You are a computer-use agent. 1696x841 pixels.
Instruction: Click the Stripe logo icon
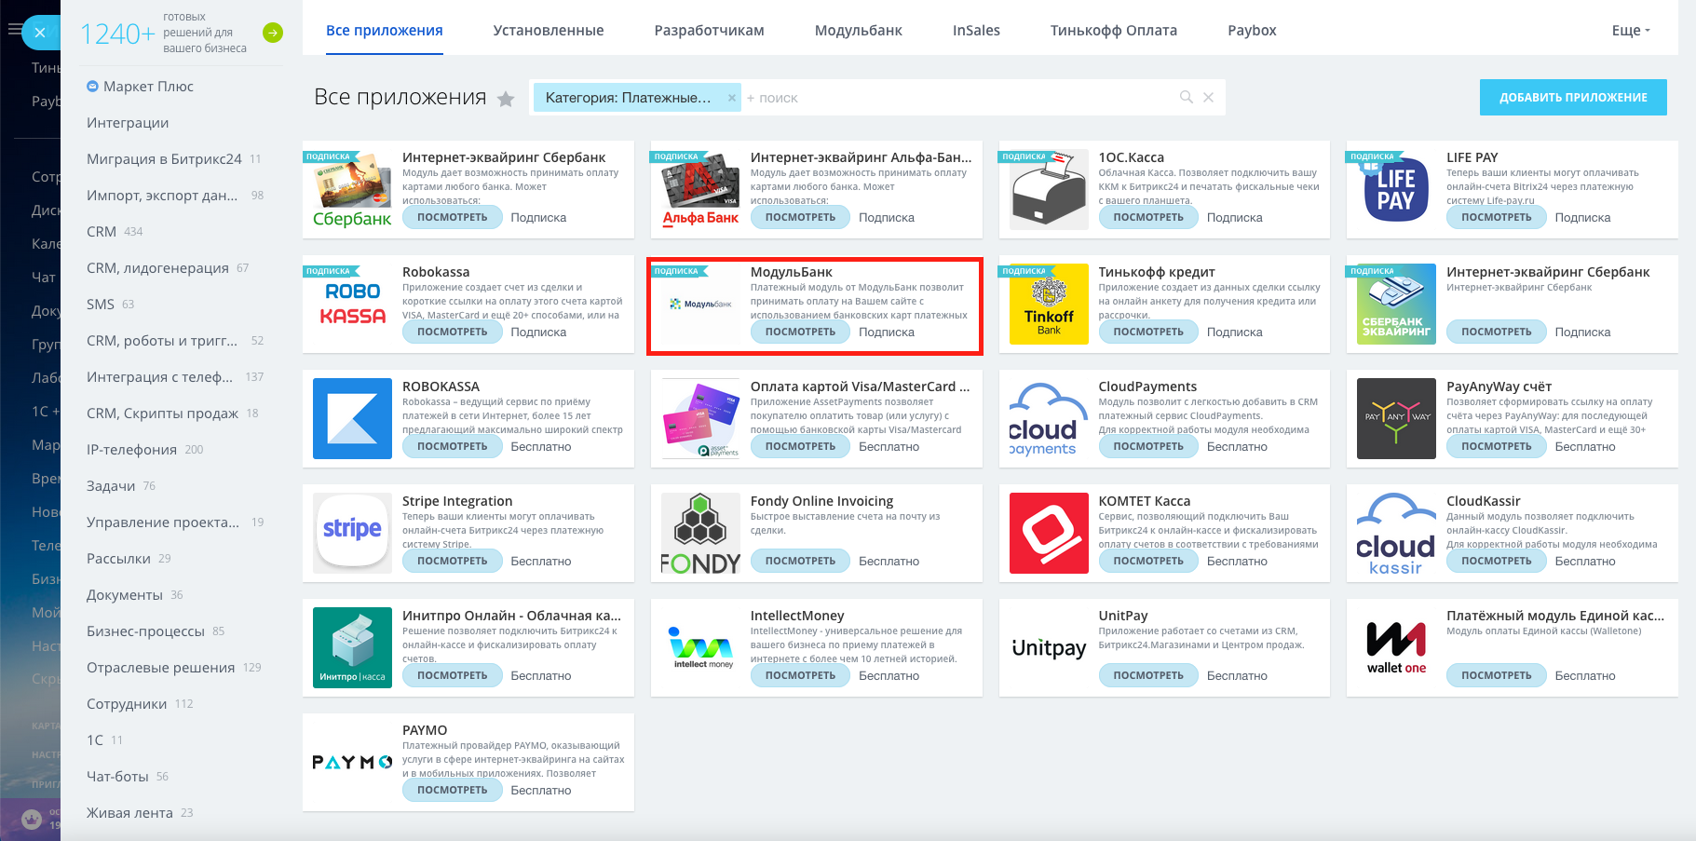pyautogui.click(x=352, y=534)
